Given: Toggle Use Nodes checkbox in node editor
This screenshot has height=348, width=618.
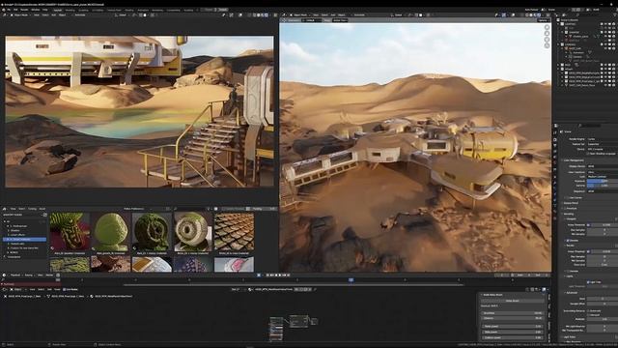Looking at the screenshot, I should (x=65, y=289).
